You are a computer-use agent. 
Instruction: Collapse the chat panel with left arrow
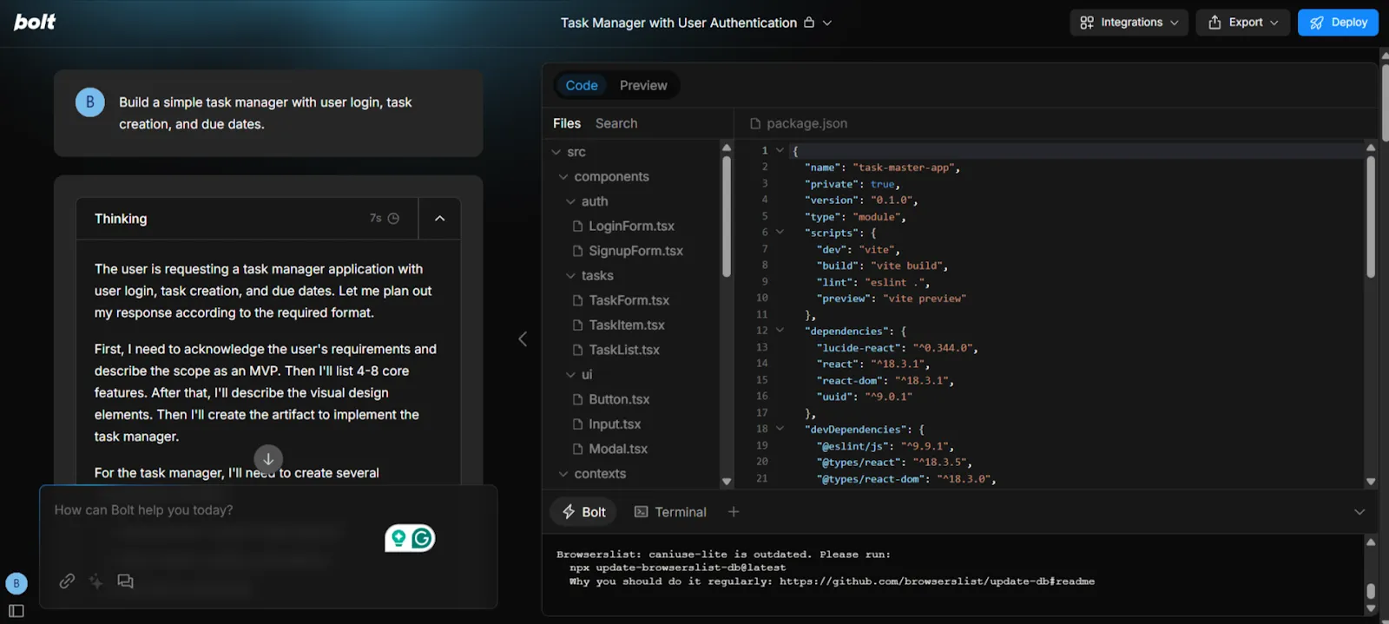click(523, 339)
